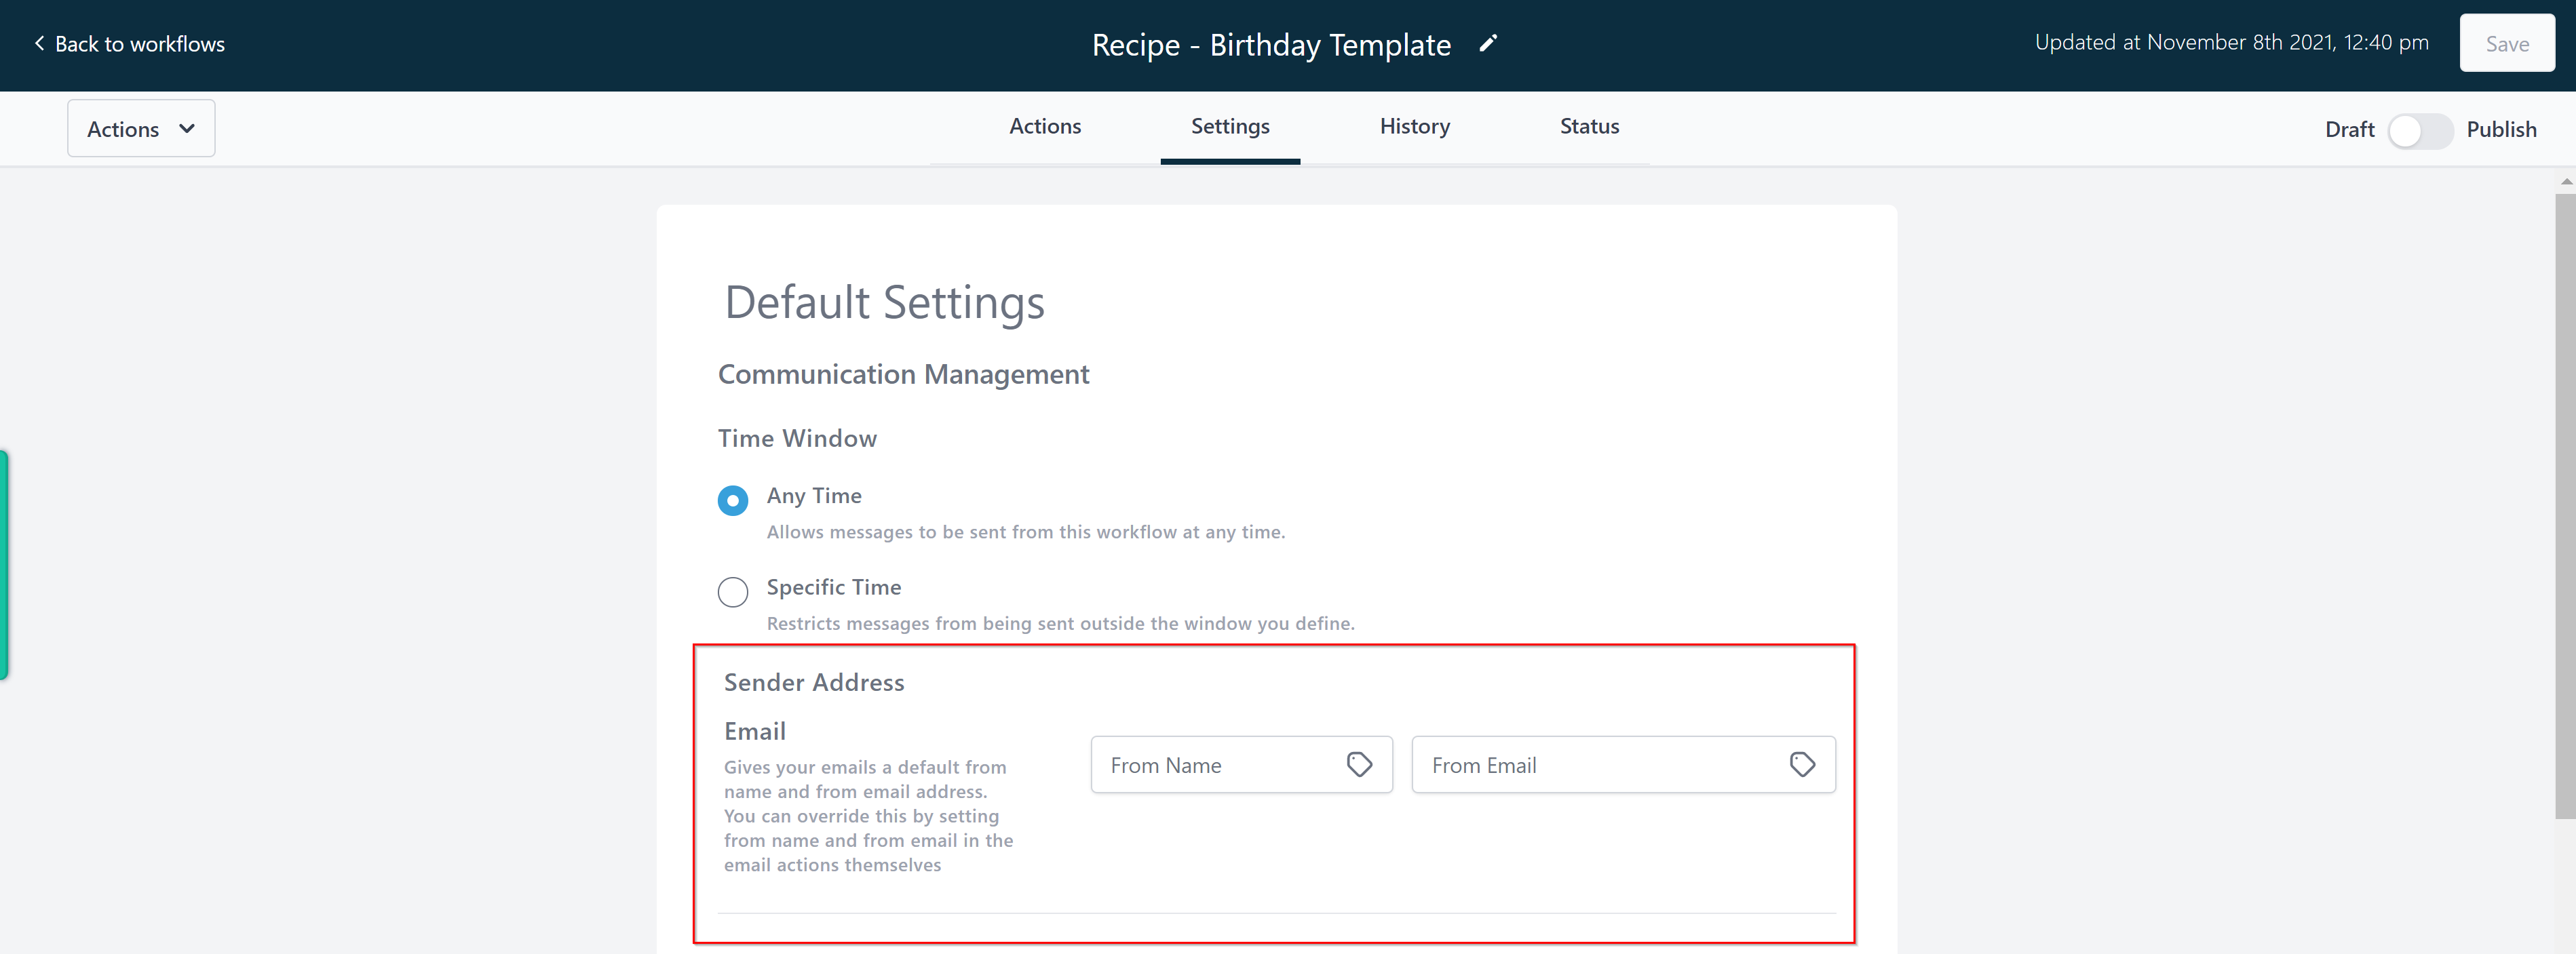Click the green side tab on left edge

(4, 565)
